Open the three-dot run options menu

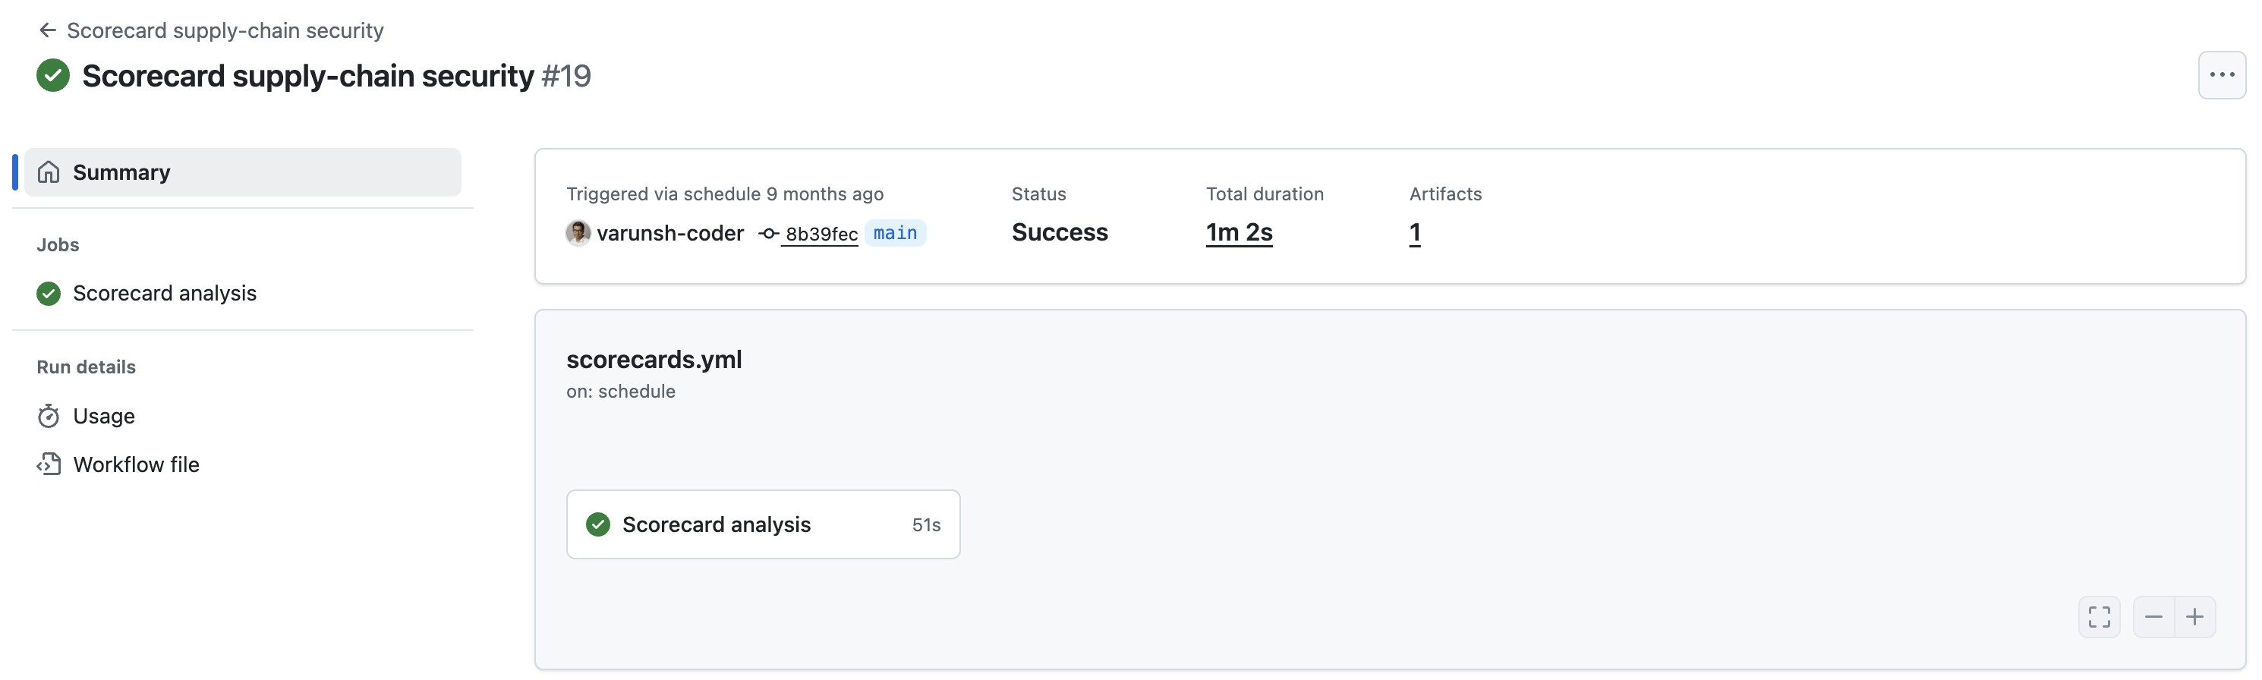[x=2221, y=75]
